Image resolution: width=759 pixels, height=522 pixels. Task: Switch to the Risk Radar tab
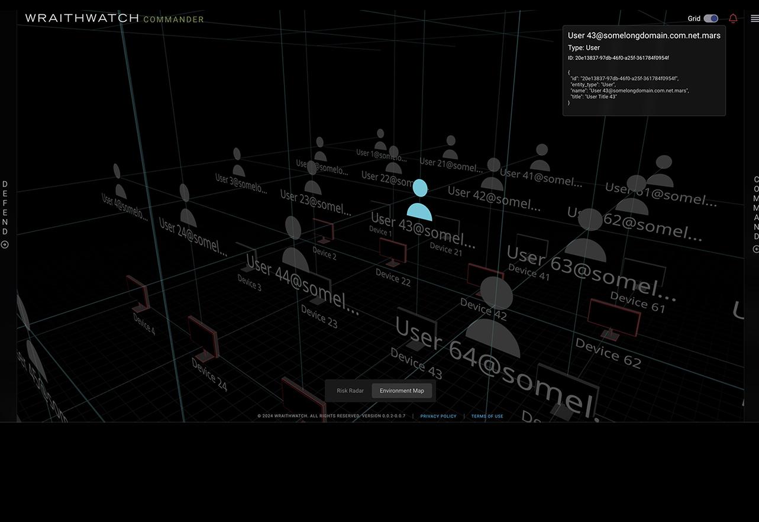pos(350,391)
